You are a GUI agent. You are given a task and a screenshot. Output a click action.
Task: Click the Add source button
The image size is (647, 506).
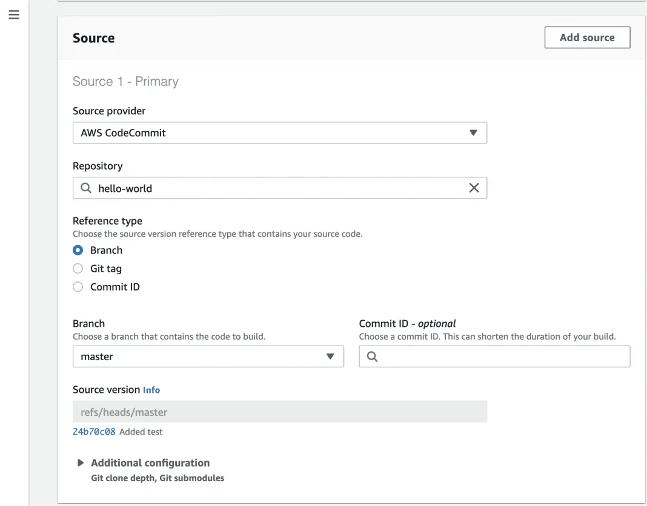pyautogui.click(x=586, y=37)
